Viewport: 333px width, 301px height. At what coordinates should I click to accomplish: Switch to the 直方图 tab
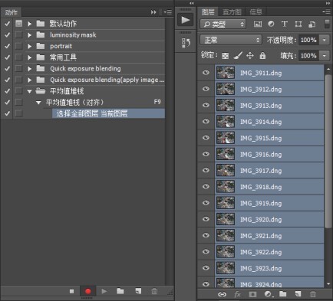232,11
